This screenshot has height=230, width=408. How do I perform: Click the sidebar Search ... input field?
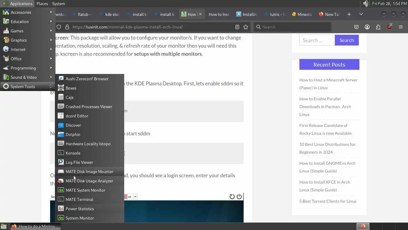[317, 40]
